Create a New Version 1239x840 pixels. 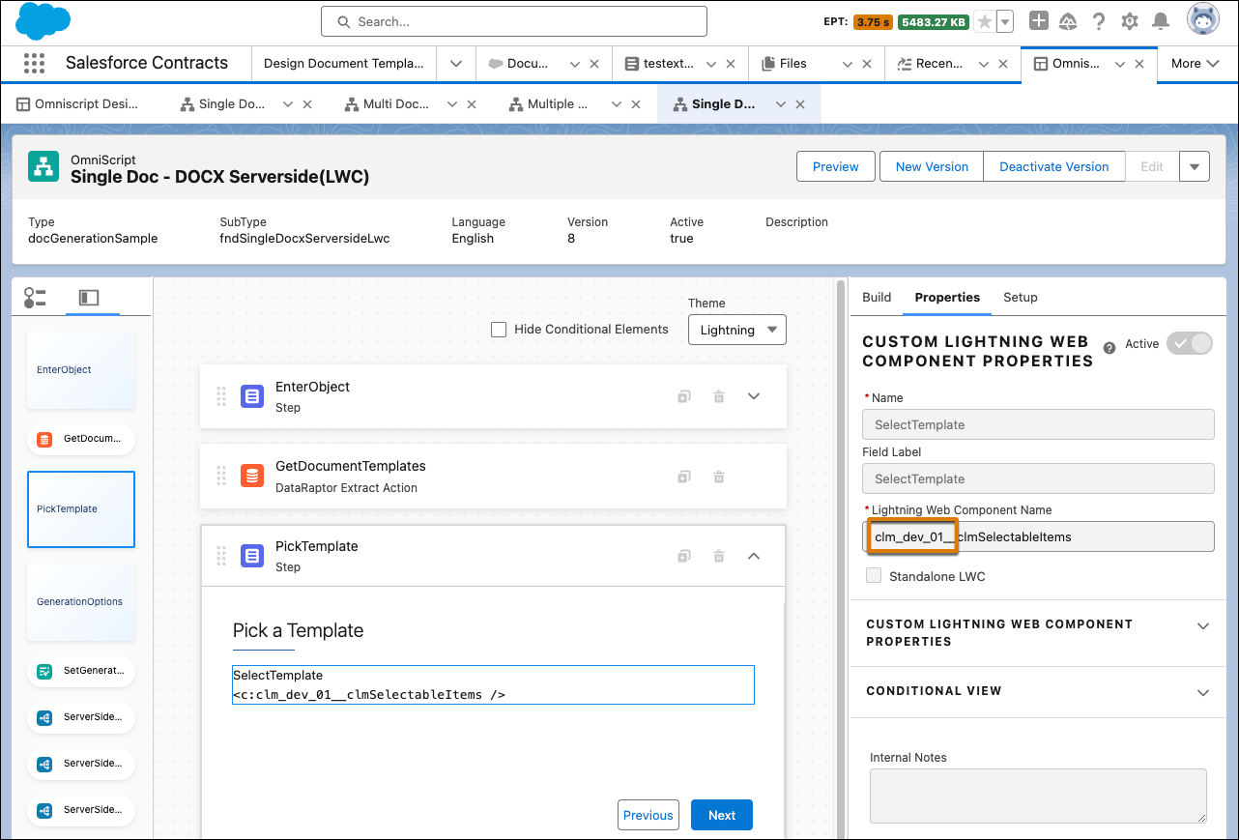pos(932,166)
